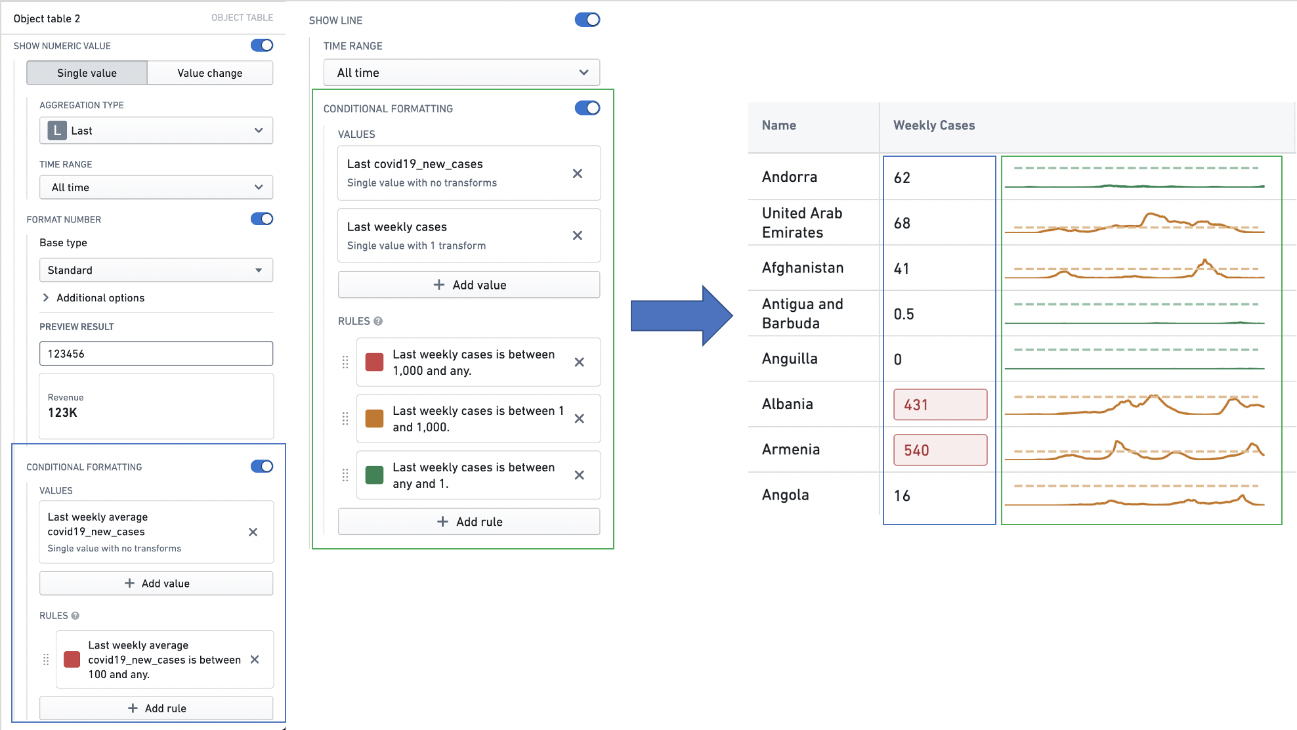The height and width of the screenshot is (730, 1297).
Task: Click the Andorra row name
Action: click(x=790, y=177)
